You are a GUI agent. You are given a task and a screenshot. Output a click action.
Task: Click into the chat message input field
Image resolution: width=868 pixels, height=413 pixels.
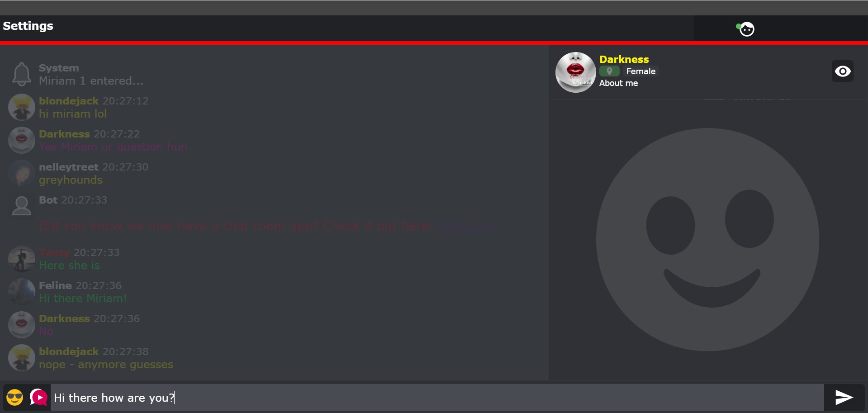click(437, 398)
